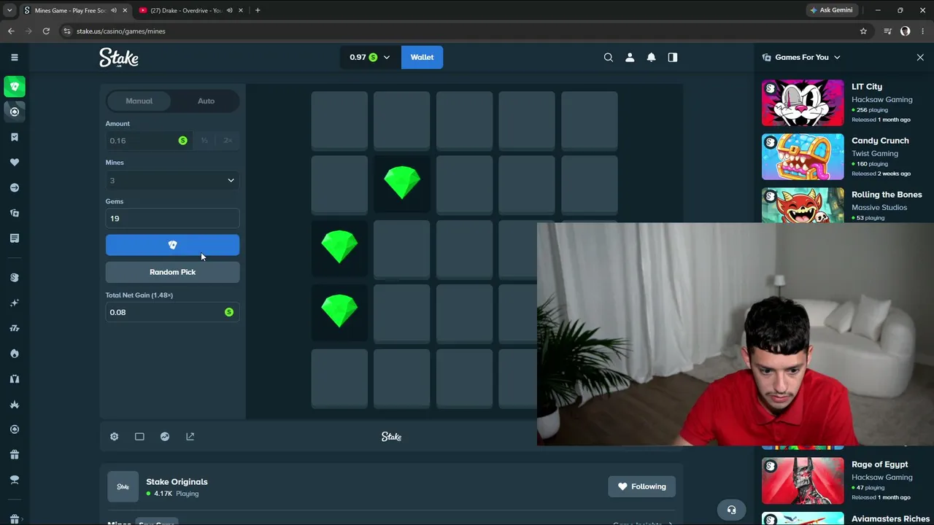934x525 pixels.
Task: Switch to Manual betting mode
Action: click(x=139, y=101)
